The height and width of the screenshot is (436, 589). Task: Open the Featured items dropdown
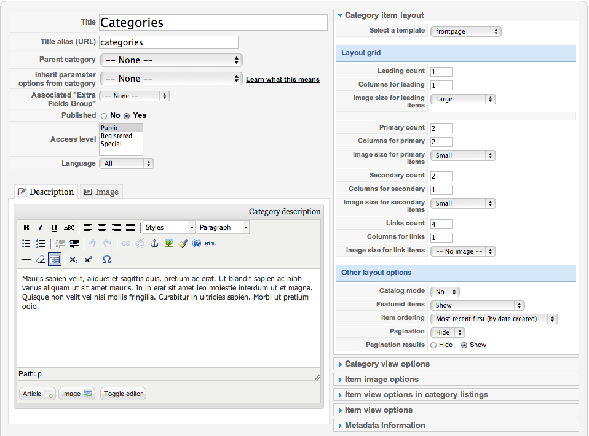478,305
